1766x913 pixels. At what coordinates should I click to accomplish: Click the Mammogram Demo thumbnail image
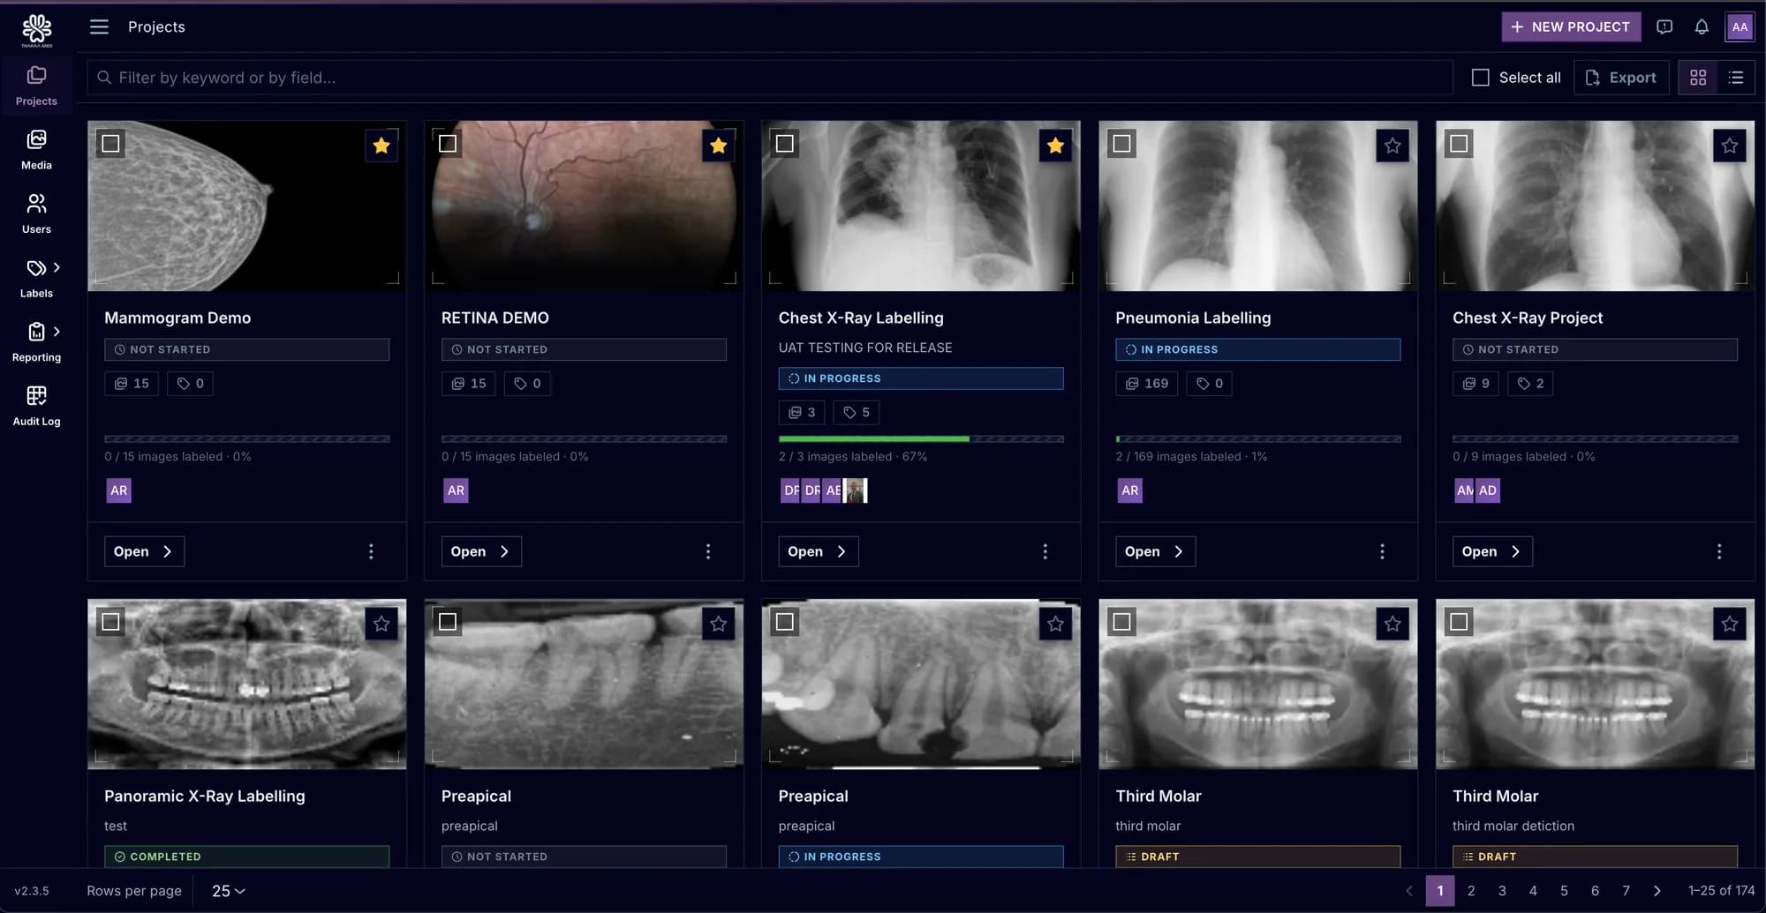(x=247, y=206)
